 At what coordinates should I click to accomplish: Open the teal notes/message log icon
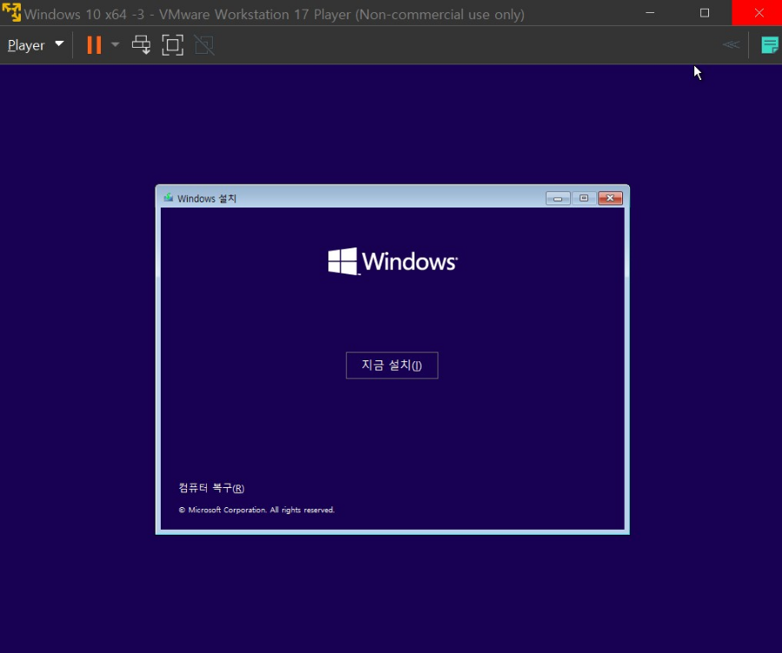[770, 45]
